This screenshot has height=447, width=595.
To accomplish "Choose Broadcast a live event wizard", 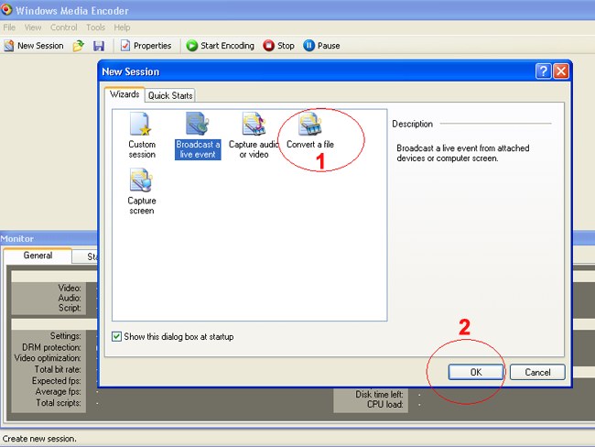I will tap(198, 125).
